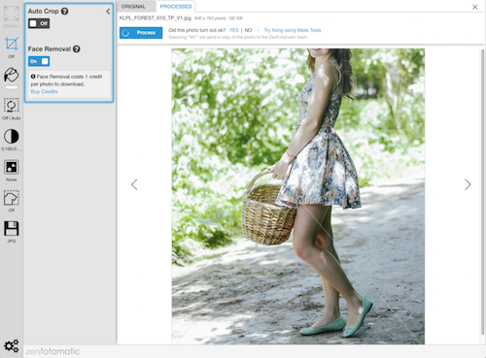Open the shapes overlay tool labeled None
The image size is (486, 358).
click(12, 167)
